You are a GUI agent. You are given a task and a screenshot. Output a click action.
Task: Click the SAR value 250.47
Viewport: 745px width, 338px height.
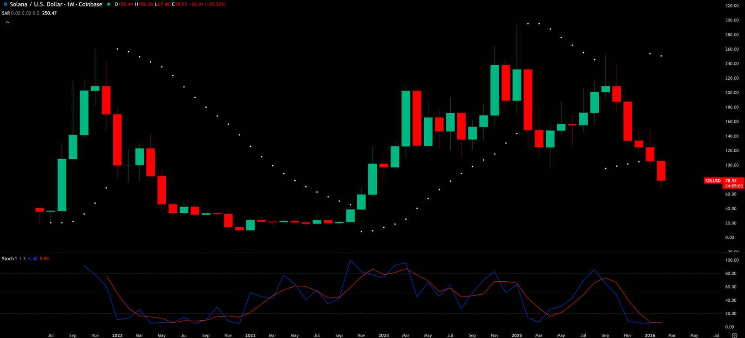click(49, 13)
